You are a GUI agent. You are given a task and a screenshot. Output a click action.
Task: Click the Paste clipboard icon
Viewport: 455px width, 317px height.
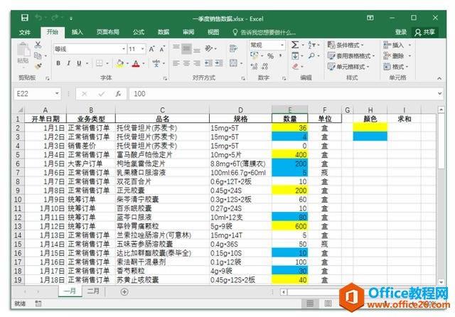click(x=23, y=50)
